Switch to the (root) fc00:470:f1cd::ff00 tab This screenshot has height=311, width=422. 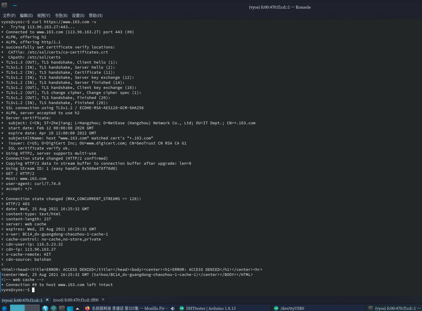pos(76,300)
